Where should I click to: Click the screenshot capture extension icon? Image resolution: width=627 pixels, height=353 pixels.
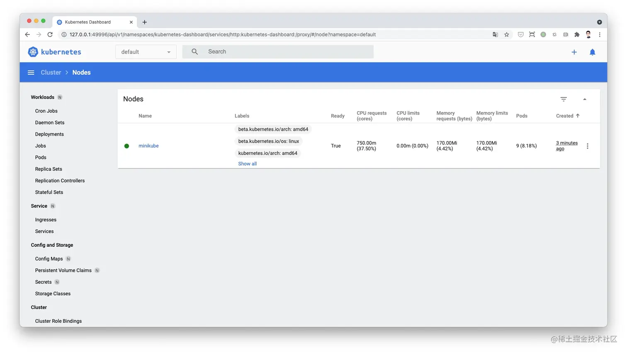(532, 34)
